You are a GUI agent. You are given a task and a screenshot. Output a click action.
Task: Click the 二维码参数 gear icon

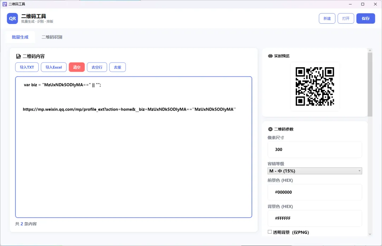tap(270, 129)
